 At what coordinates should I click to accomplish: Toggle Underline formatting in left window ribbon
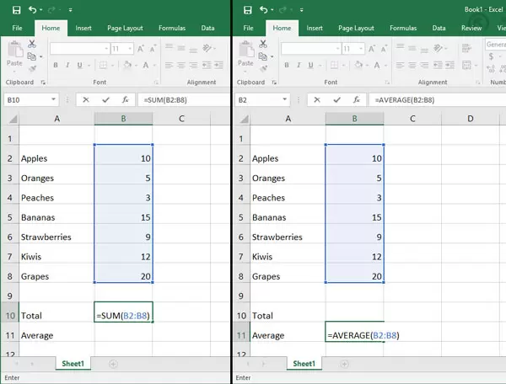pyautogui.click(x=79, y=65)
